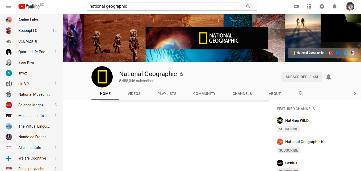Open Quarter Life Poe... channel avatar

coord(9,52)
